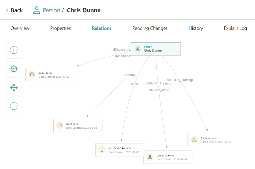Switch to the Overview tab
The image size is (255, 169).
[20, 28]
